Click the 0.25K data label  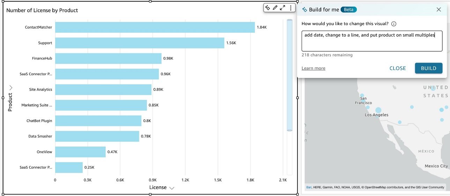89,167
